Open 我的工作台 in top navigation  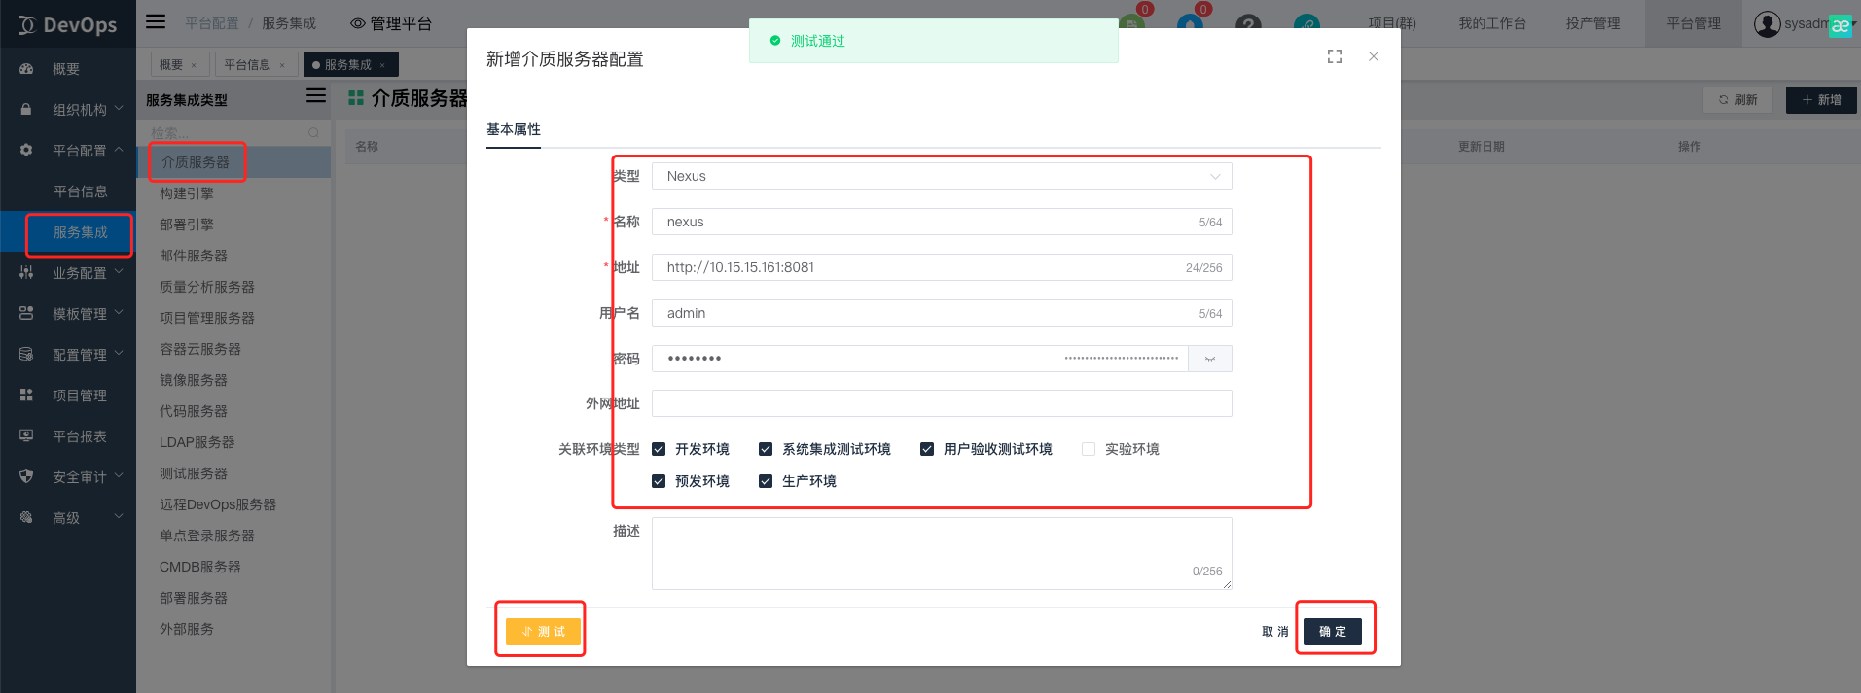(1492, 23)
